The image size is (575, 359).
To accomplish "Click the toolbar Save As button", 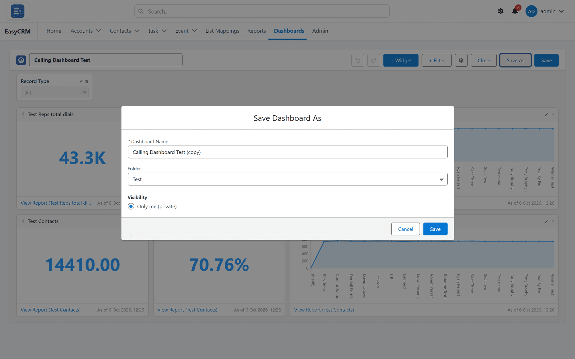I will [x=516, y=60].
